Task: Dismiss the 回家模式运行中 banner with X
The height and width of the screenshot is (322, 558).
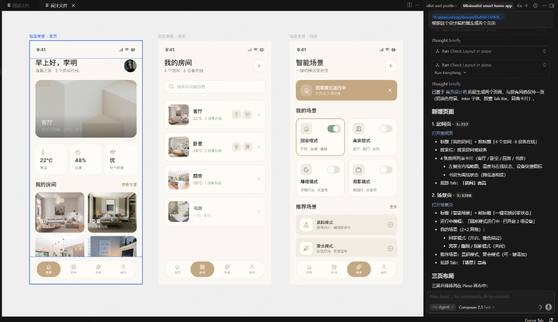Action: (390, 90)
